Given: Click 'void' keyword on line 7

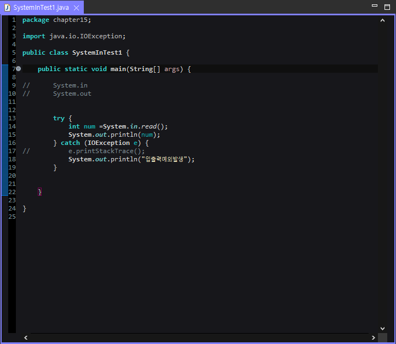Looking at the screenshot, I should (x=99, y=69).
